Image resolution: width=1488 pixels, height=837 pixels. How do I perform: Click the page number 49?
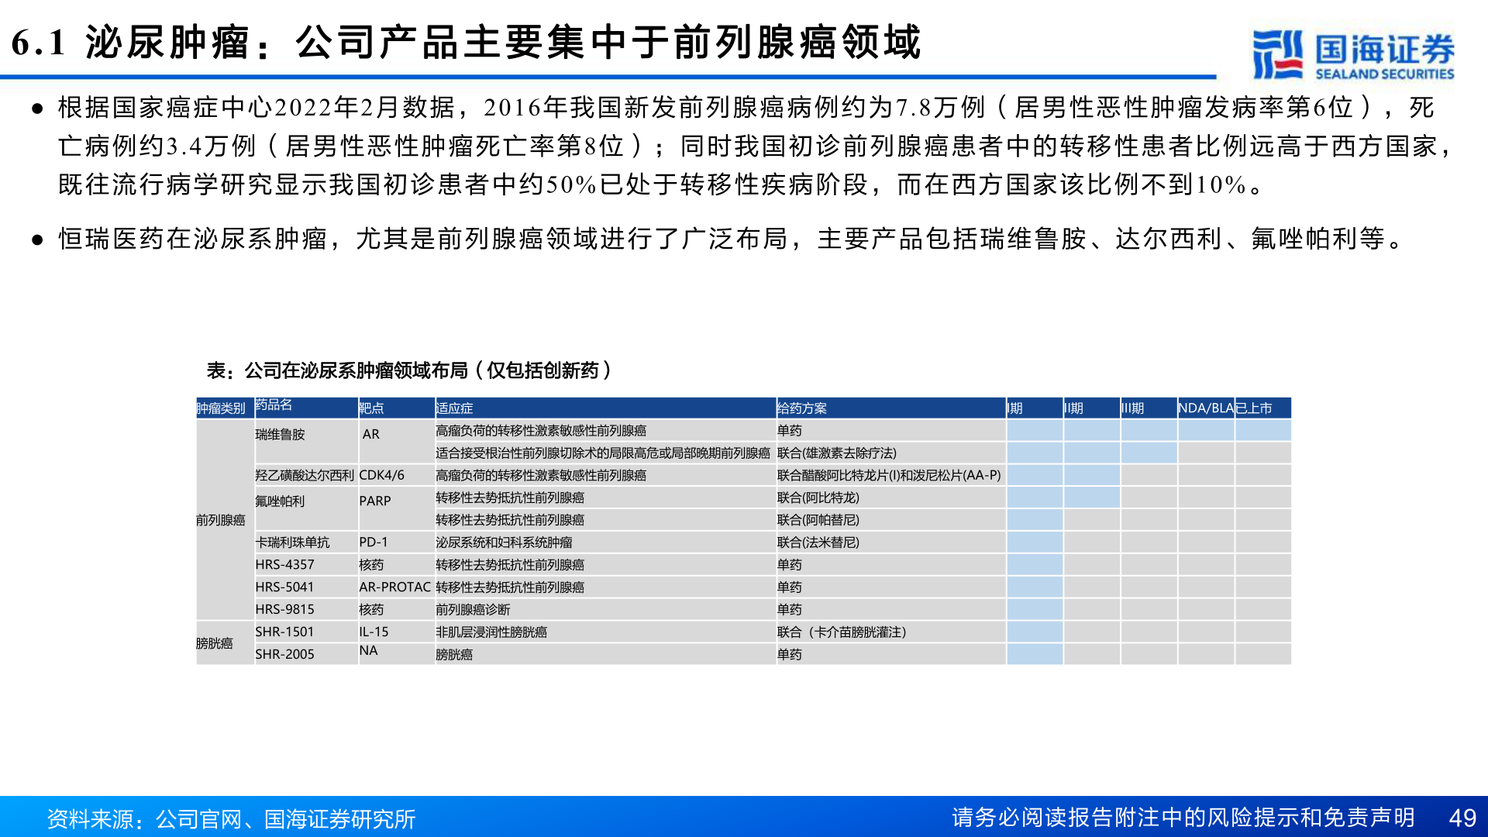click(x=1462, y=818)
